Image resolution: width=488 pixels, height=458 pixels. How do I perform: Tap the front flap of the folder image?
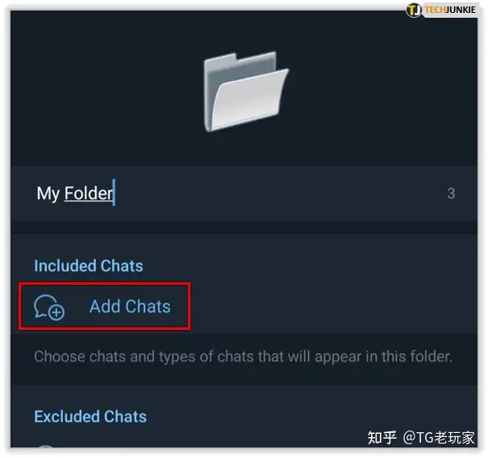click(x=249, y=99)
